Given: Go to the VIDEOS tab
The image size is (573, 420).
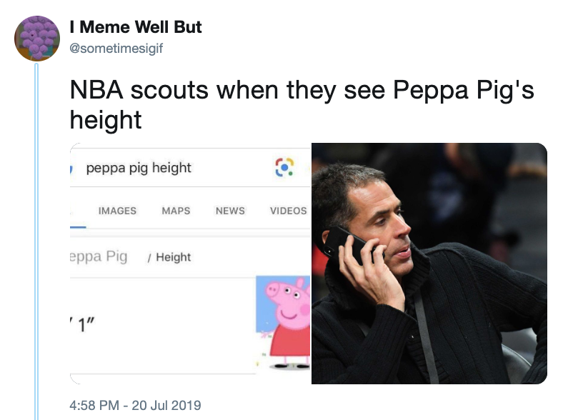Looking at the screenshot, I should pos(288,211).
